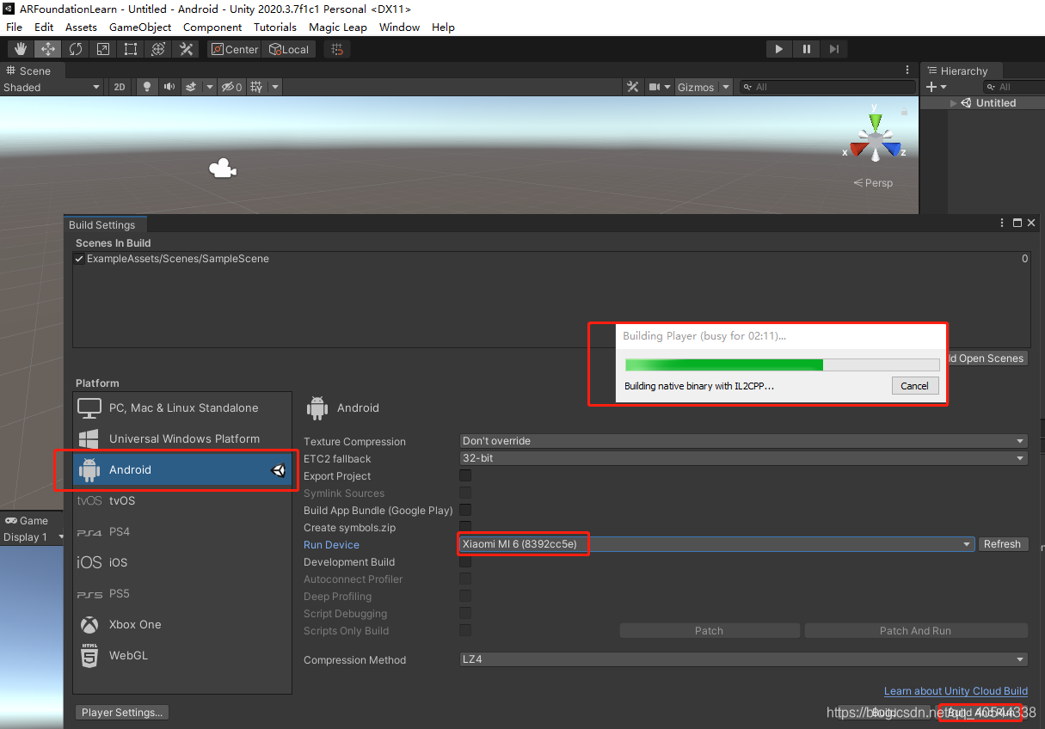Select the Rect tool
Viewport: 1045px width, 729px height.
tap(131, 49)
